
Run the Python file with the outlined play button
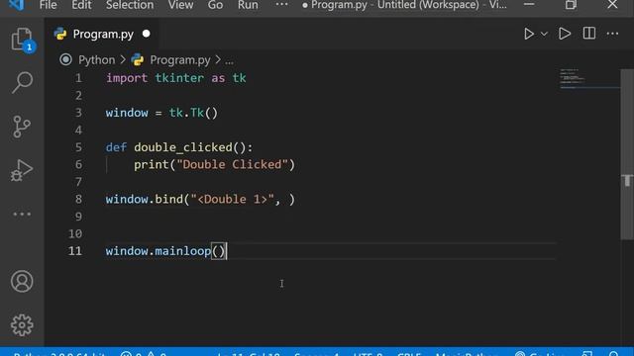pos(528,34)
